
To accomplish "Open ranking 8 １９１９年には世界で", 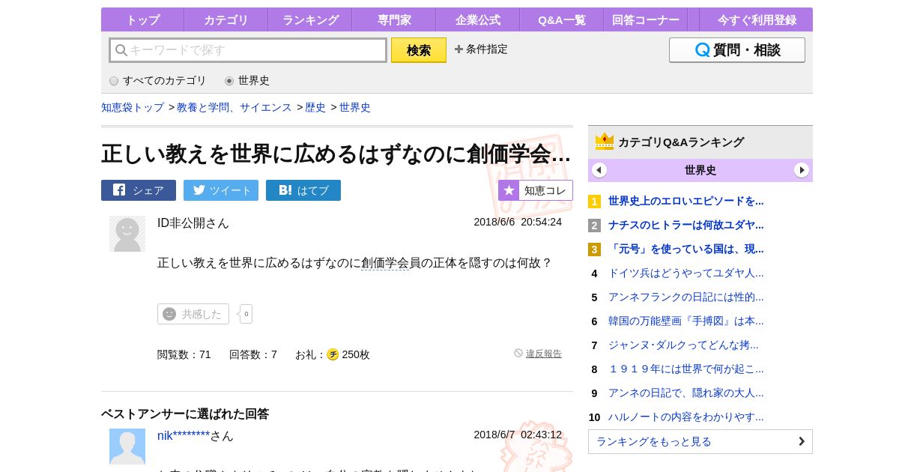I will point(686,369).
